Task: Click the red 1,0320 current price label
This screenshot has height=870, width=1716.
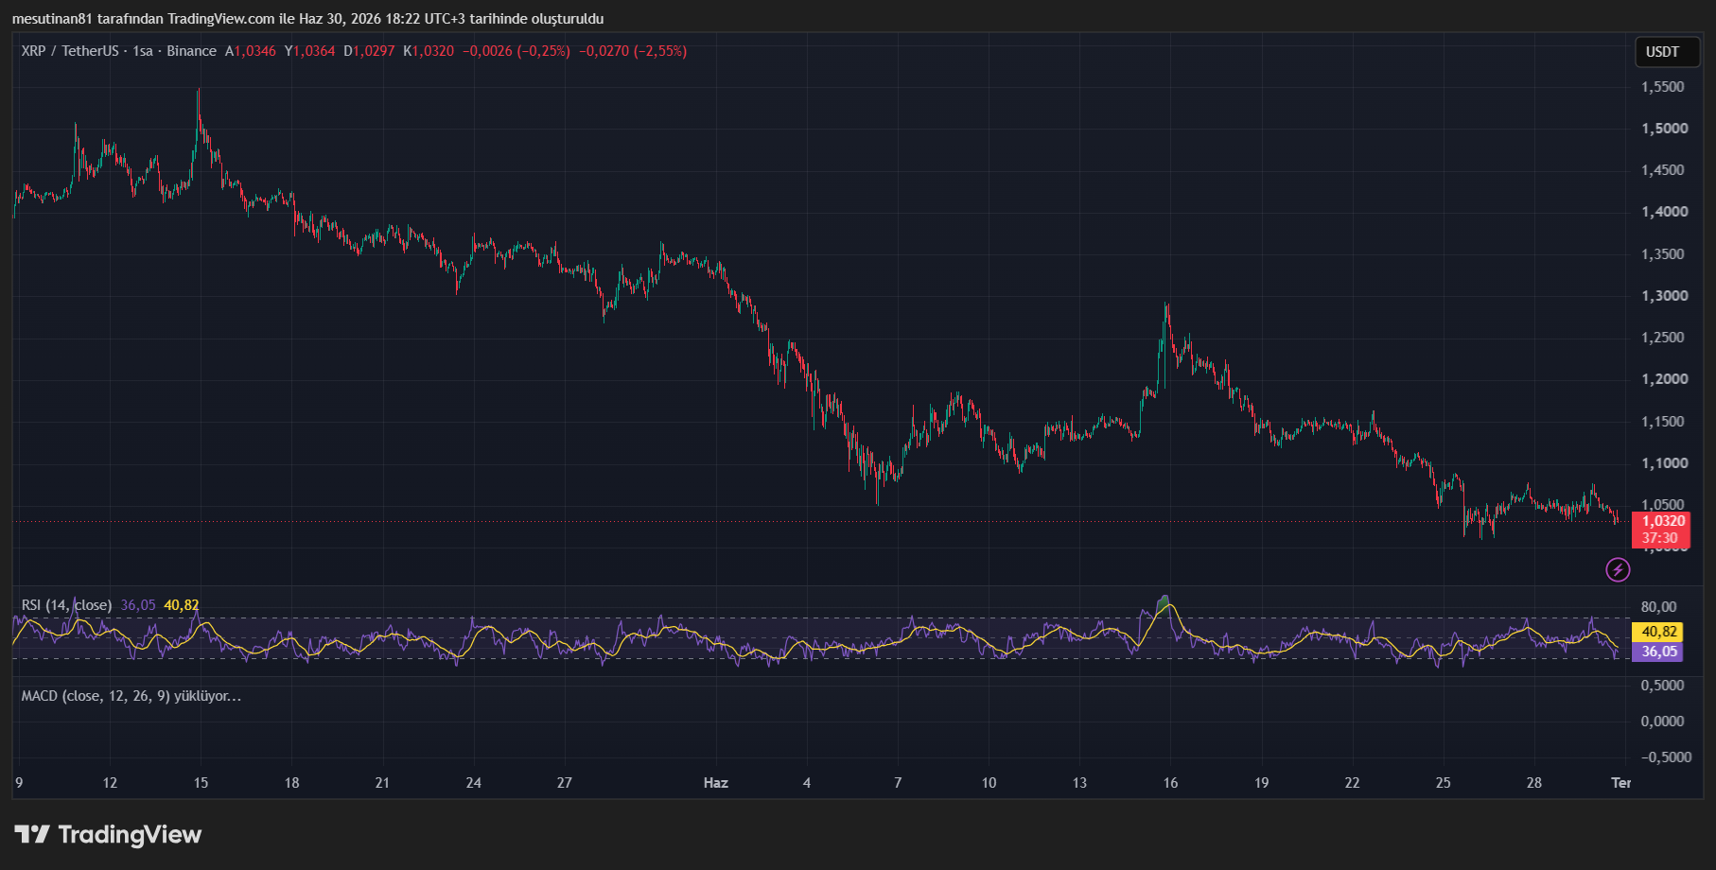Action: (1663, 521)
